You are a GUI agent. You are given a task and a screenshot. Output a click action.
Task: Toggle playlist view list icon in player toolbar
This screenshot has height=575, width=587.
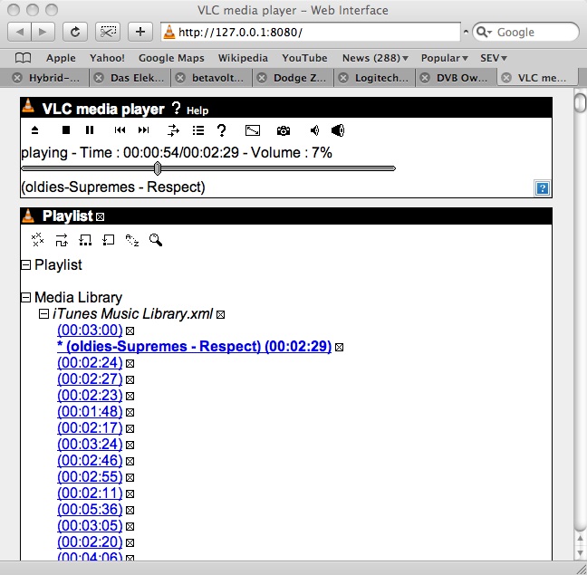(198, 130)
